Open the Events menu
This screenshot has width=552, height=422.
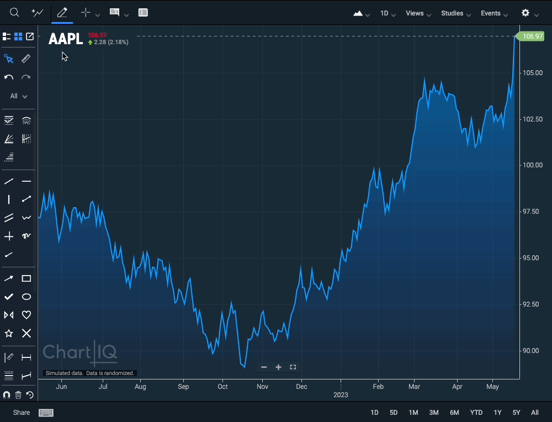click(x=494, y=13)
